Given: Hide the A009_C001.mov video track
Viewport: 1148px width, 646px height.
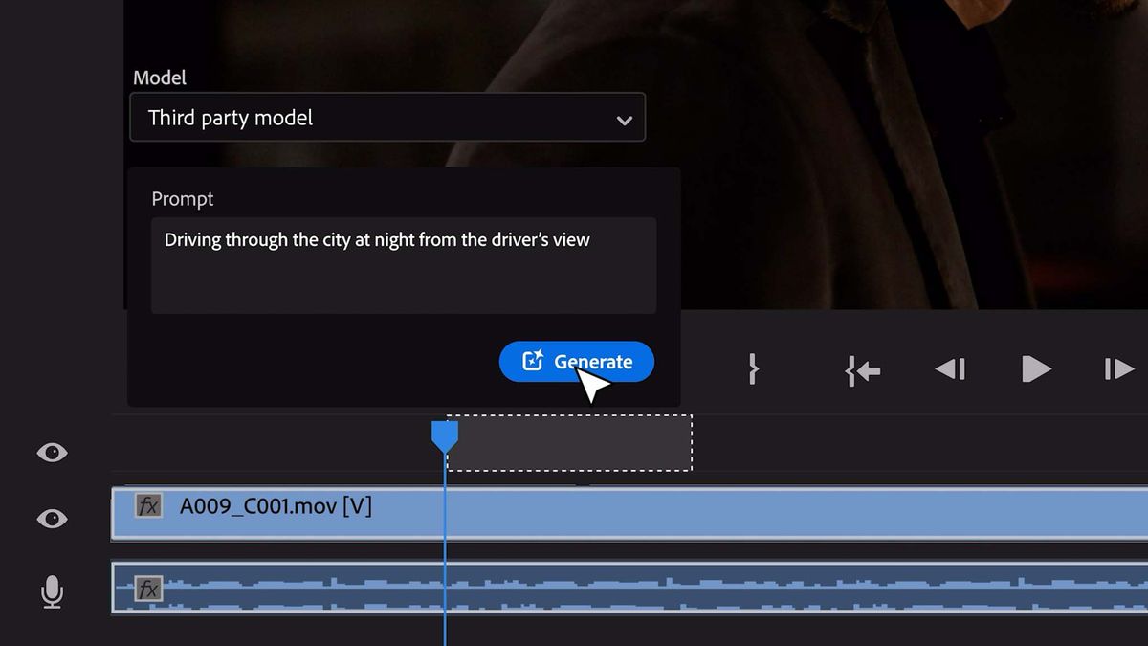Looking at the screenshot, I should (x=52, y=518).
